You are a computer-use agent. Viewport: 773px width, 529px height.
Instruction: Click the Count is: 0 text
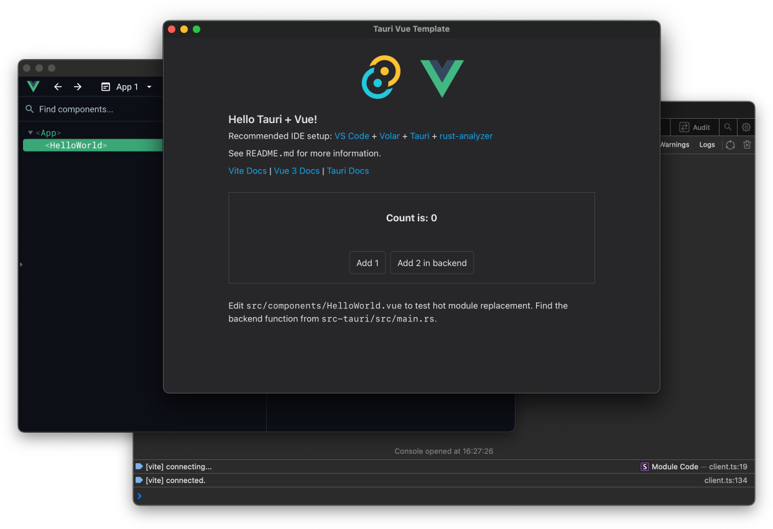coord(412,218)
